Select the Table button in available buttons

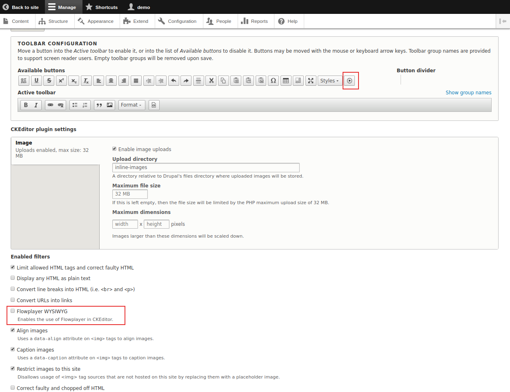click(286, 81)
